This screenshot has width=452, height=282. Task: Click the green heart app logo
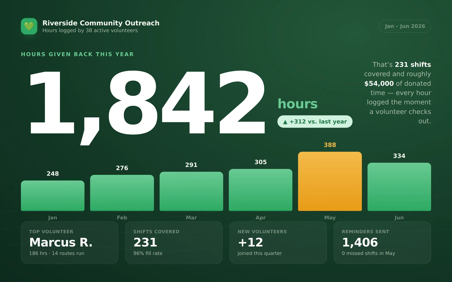point(29,26)
